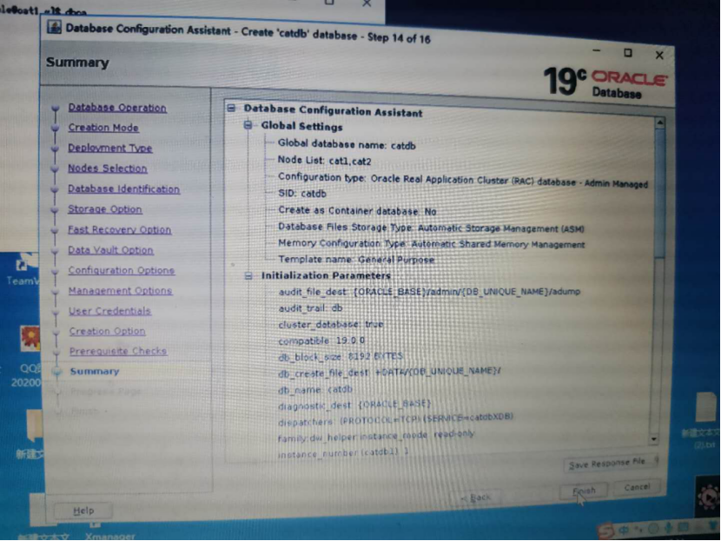
Task: Collapse the Database Configuration Assistant tree root
Action: (232, 110)
